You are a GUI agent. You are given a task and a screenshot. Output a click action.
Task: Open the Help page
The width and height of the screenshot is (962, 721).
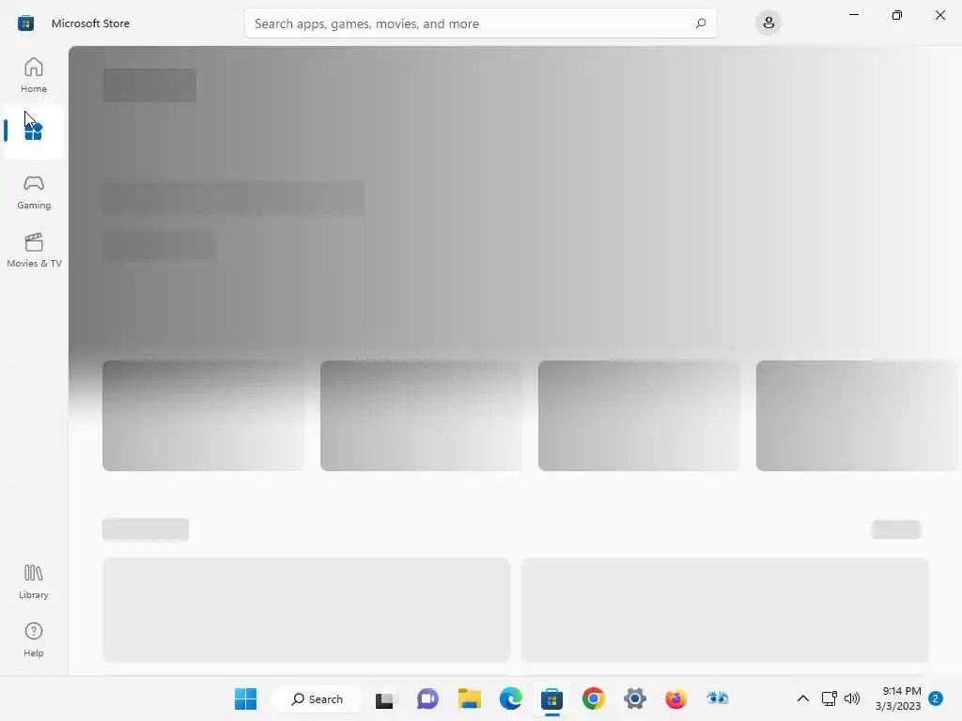click(34, 640)
